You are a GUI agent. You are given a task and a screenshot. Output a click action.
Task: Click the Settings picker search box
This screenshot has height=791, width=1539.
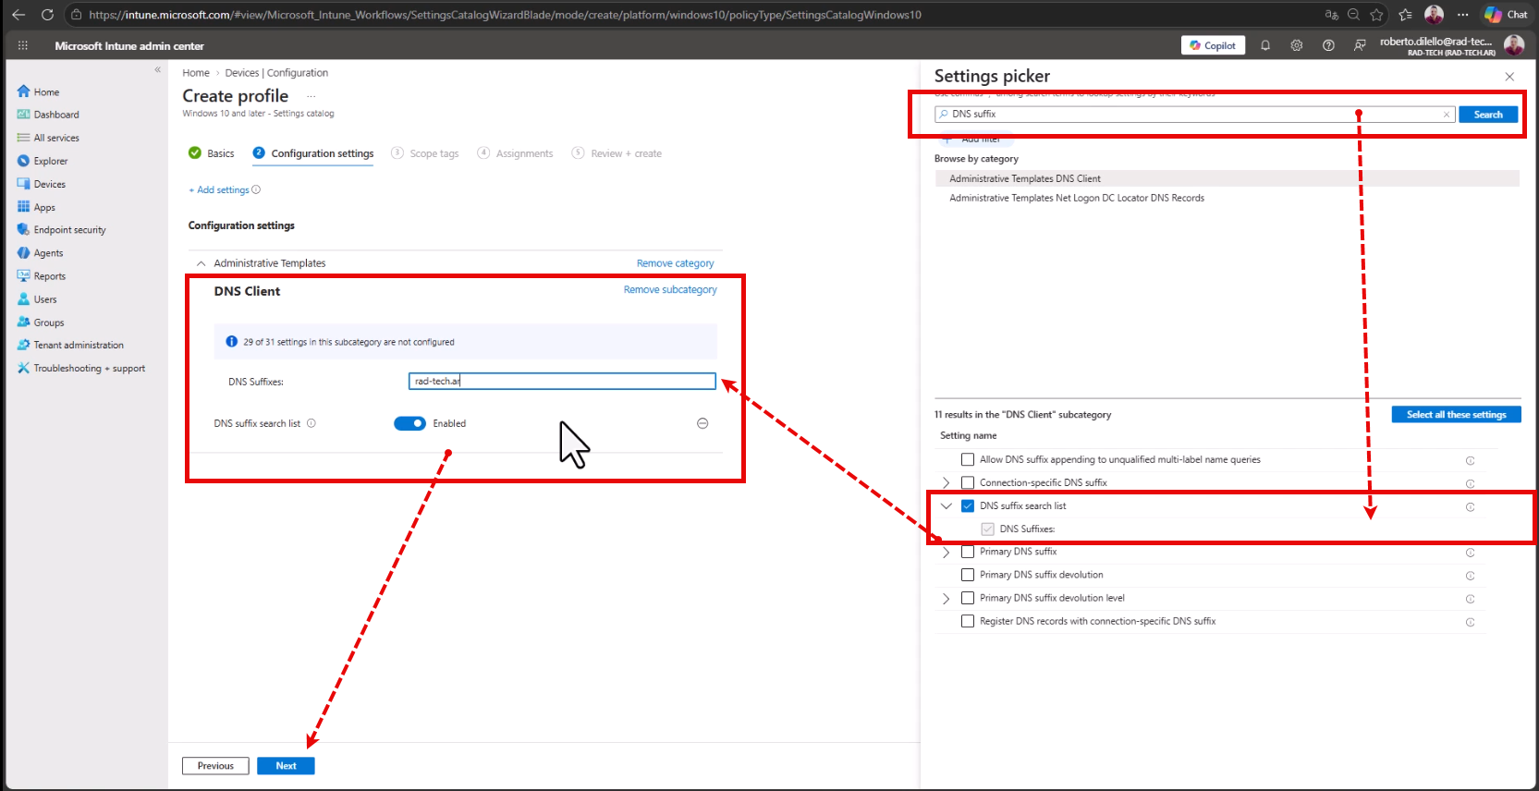(1194, 115)
